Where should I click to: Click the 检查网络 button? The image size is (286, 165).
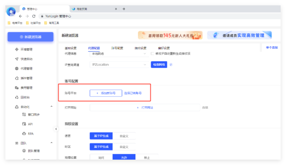click(159, 65)
